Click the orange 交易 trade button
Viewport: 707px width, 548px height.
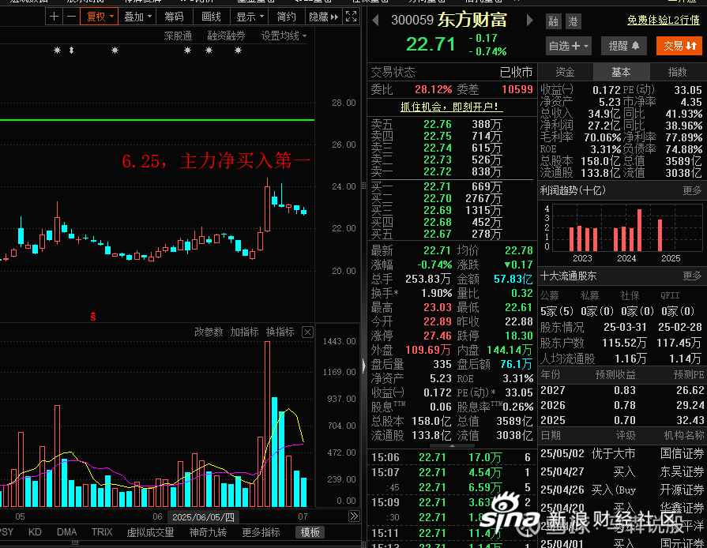pos(679,46)
